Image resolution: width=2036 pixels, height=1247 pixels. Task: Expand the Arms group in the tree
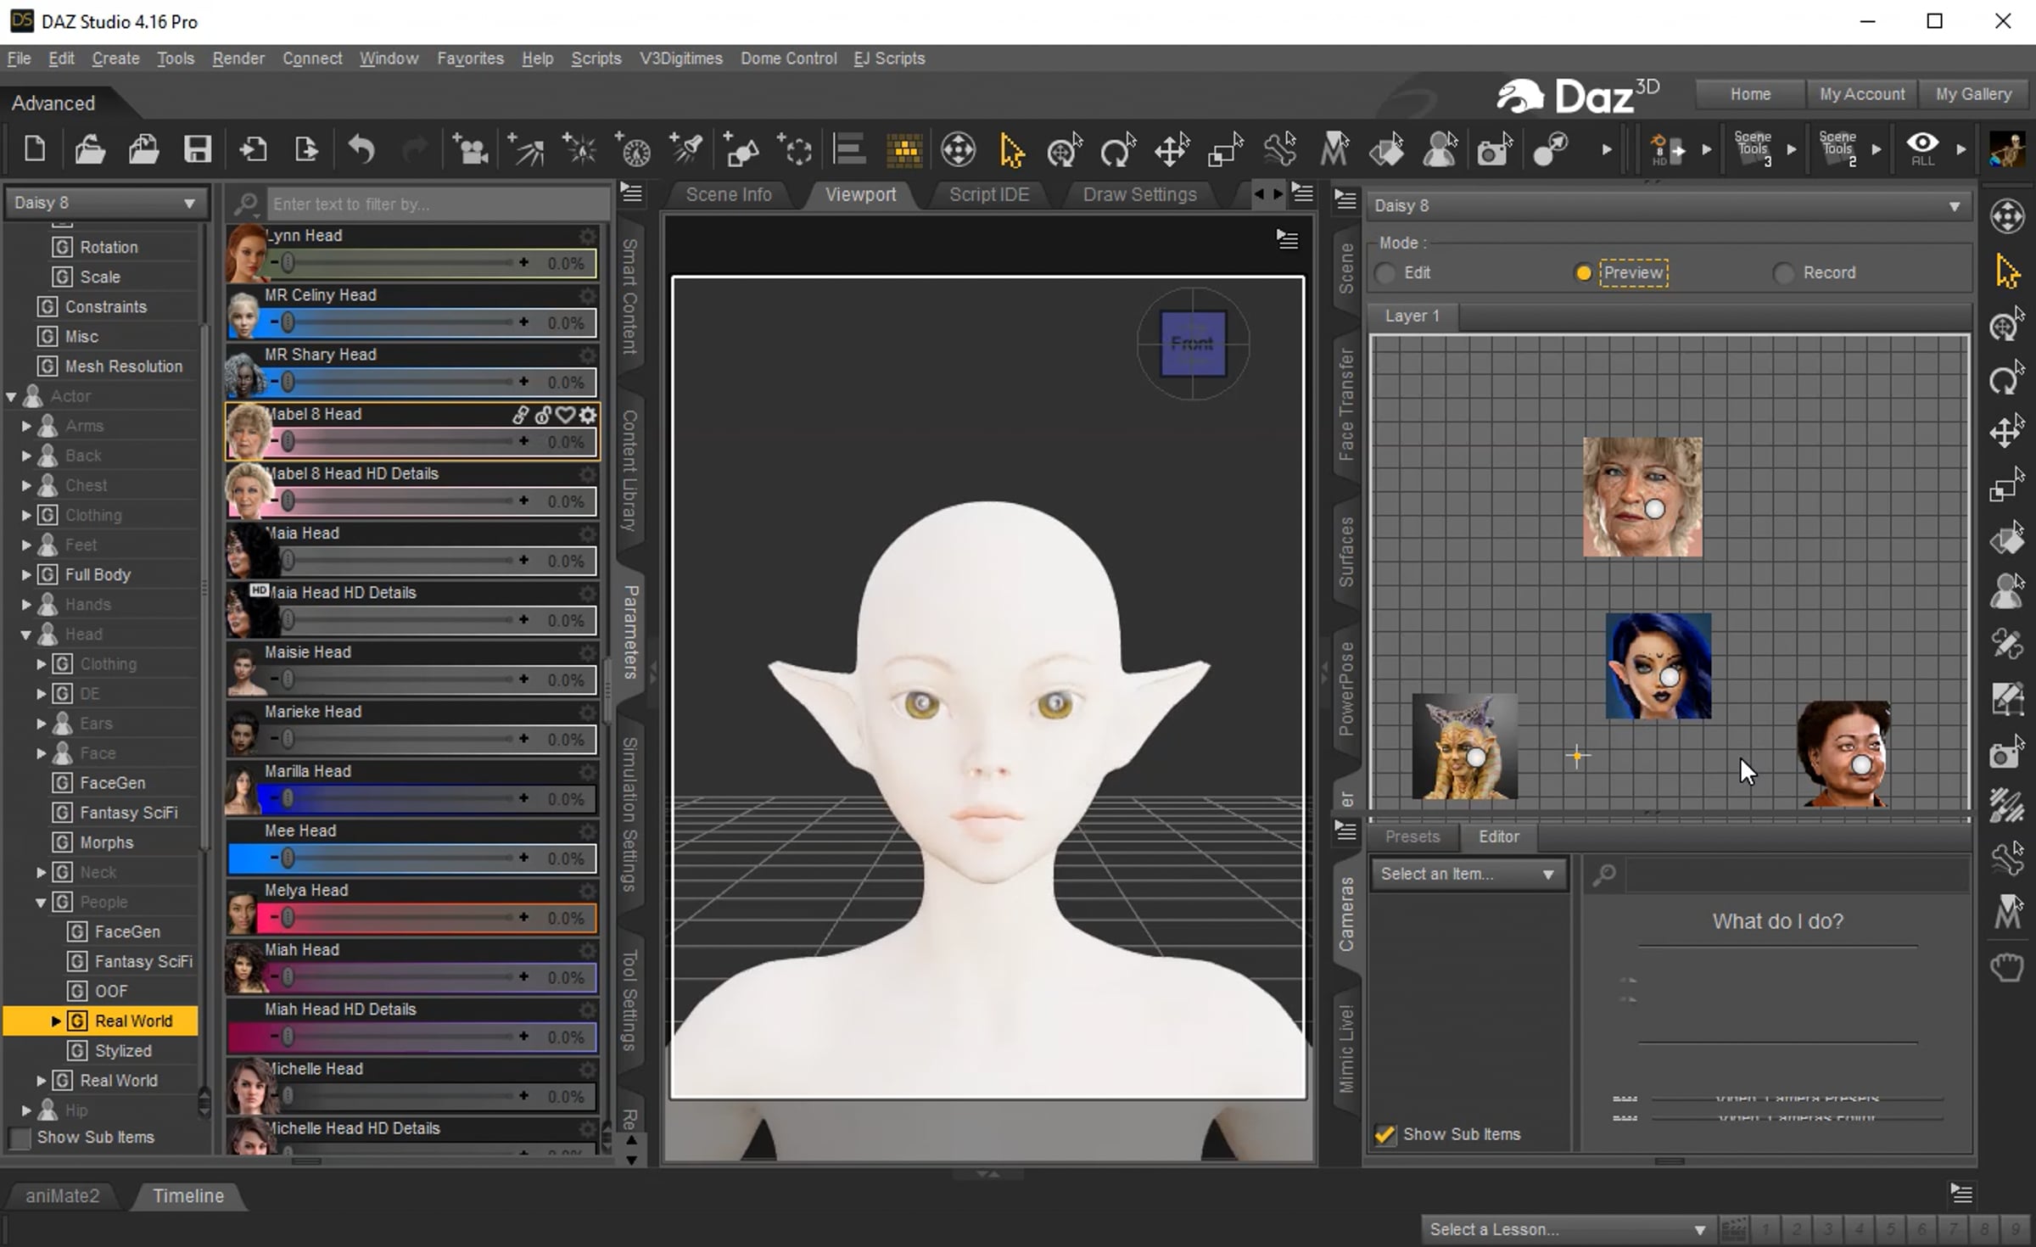(x=26, y=426)
